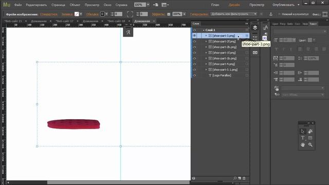Click the stroke width input field
This screenshot has height=185, width=329.
(118, 14)
